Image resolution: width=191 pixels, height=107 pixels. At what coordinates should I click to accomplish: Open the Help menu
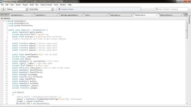click(70, 5)
